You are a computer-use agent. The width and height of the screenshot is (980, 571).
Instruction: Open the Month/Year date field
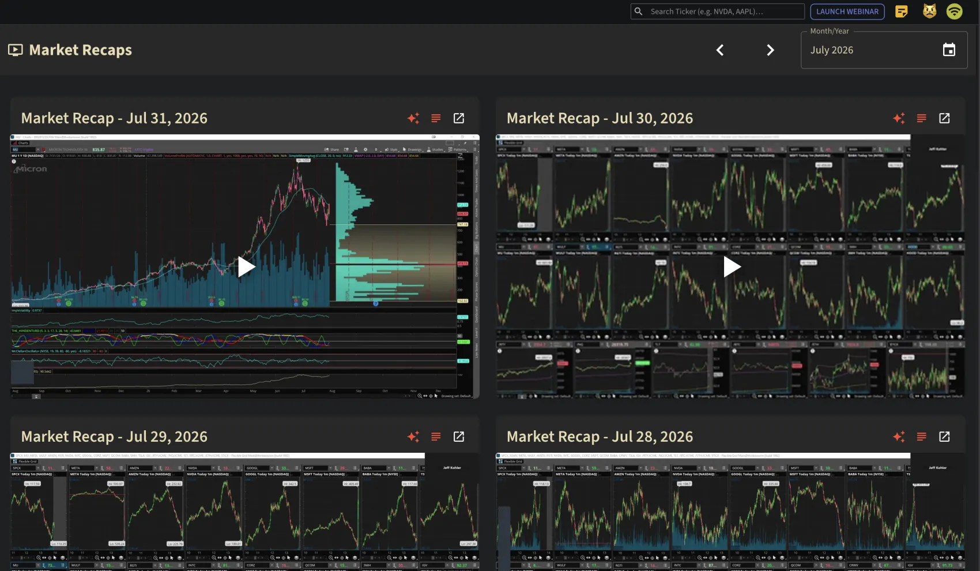(x=884, y=50)
